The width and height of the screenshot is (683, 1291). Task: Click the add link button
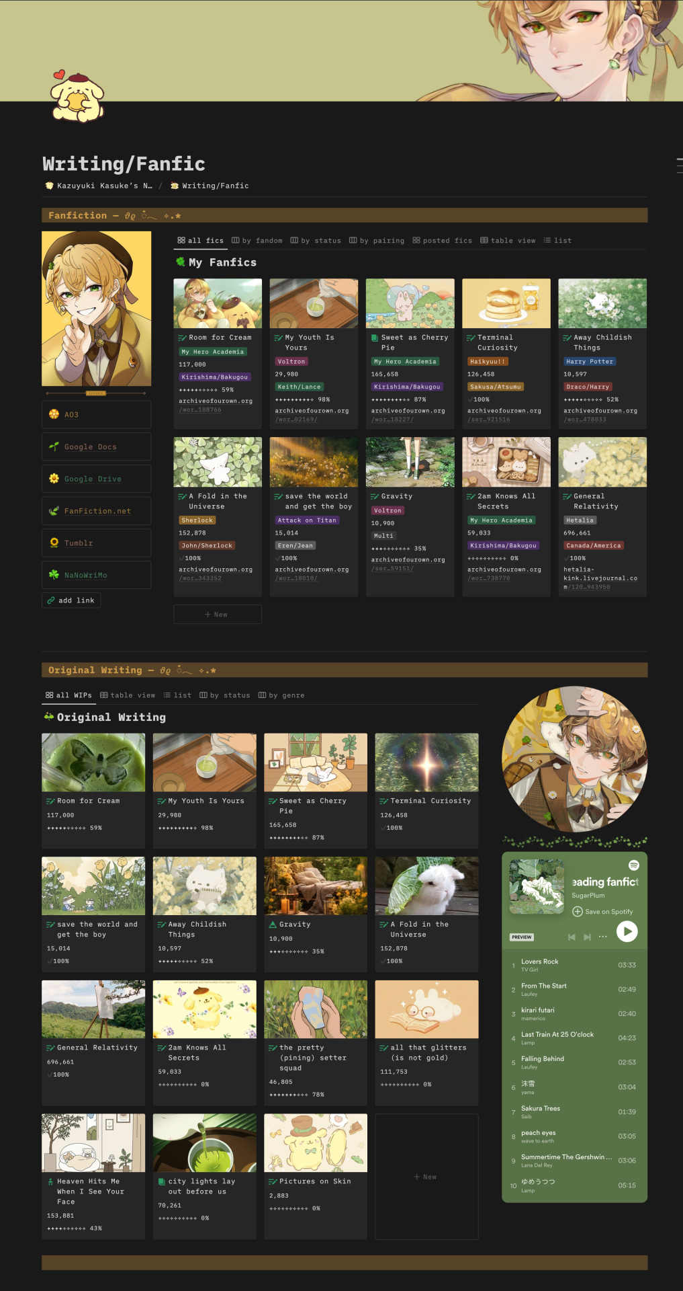point(71,600)
